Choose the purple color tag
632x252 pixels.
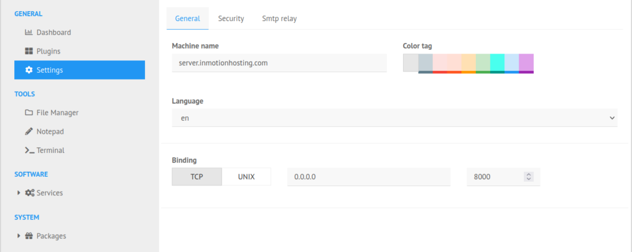point(526,63)
